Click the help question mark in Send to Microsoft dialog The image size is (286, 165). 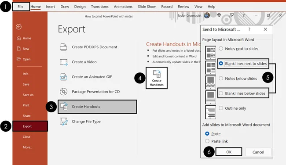pyautogui.click(x=249, y=29)
